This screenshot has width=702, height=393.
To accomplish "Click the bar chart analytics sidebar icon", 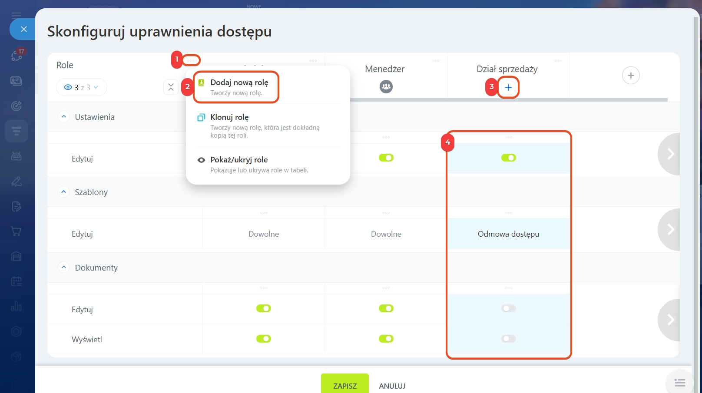I will [x=16, y=307].
